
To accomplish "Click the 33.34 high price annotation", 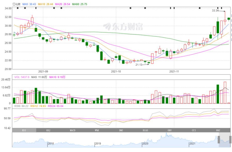I will click(x=215, y=11).
